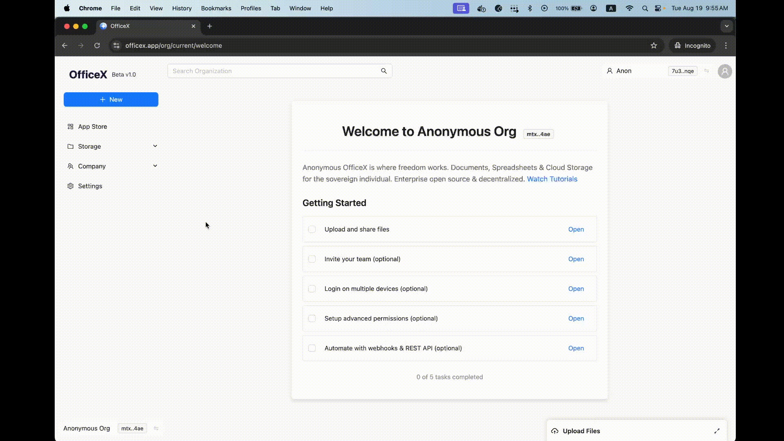Click the switch-organization arrows beside mtx..4ae at bottom
This screenshot has width=784, height=441.
click(x=156, y=428)
